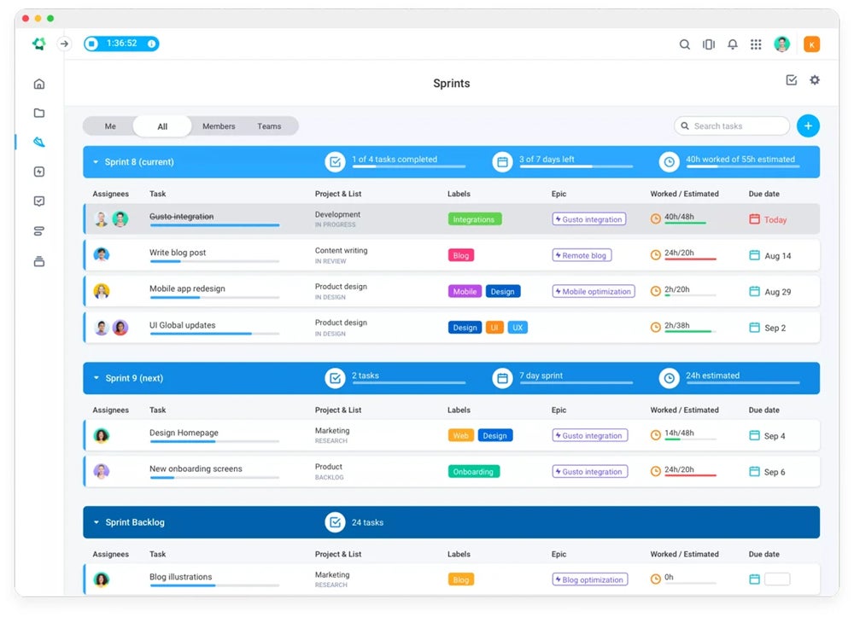Image resolution: width=854 pixels, height=617 pixels.
Task: Open the checkmark tasks icon in sidebar
Action: point(39,201)
